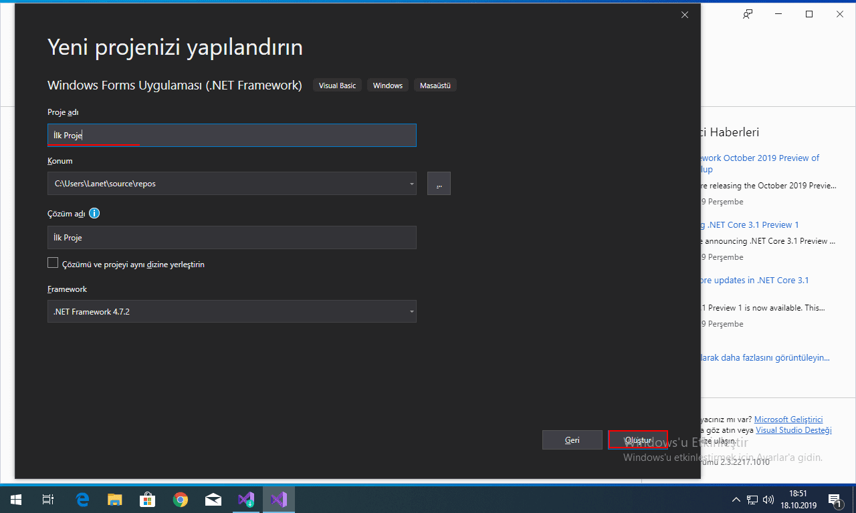Click the Yeni projenizi yapılandırın heading
The width and height of the screenshot is (856, 513).
point(175,47)
